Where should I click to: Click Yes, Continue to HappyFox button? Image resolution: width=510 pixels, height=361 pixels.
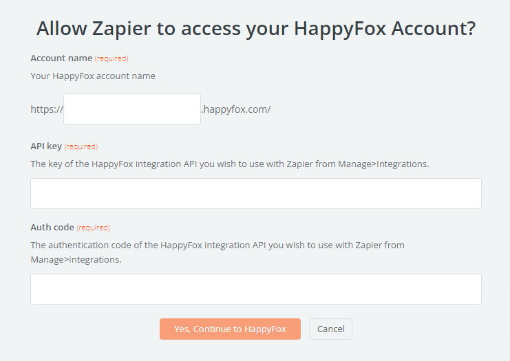pyautogui.click(x=230, y=329)
